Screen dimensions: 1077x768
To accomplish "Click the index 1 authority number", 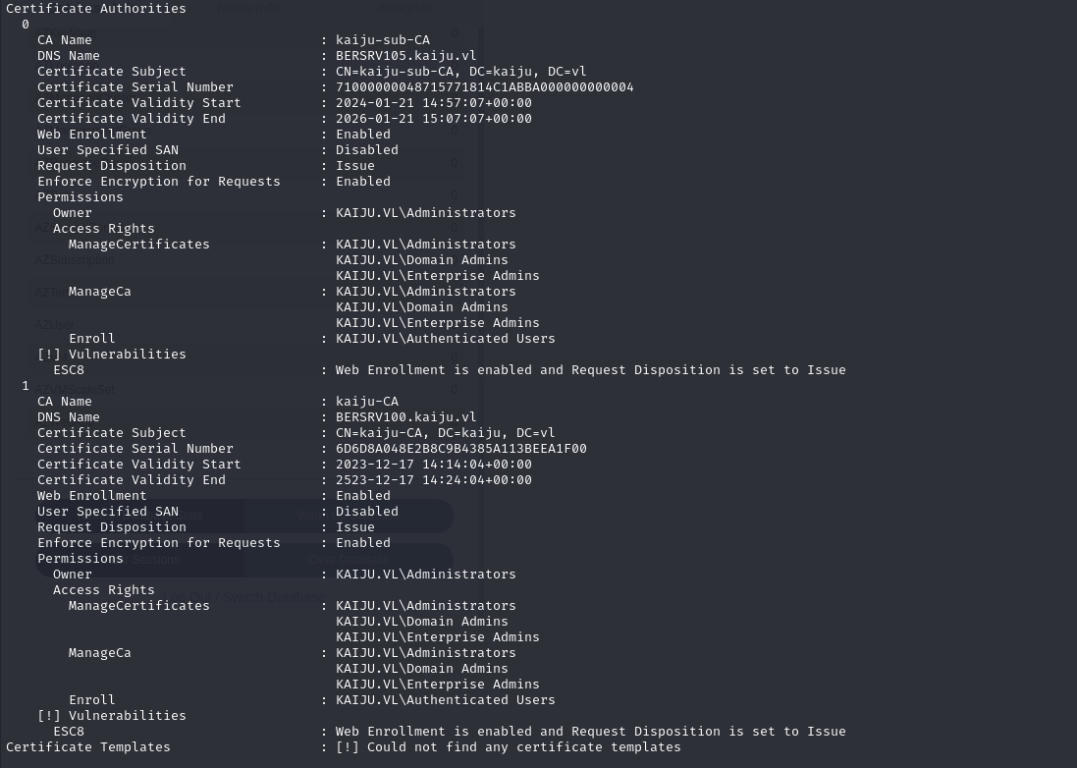I will coord(26,386).
